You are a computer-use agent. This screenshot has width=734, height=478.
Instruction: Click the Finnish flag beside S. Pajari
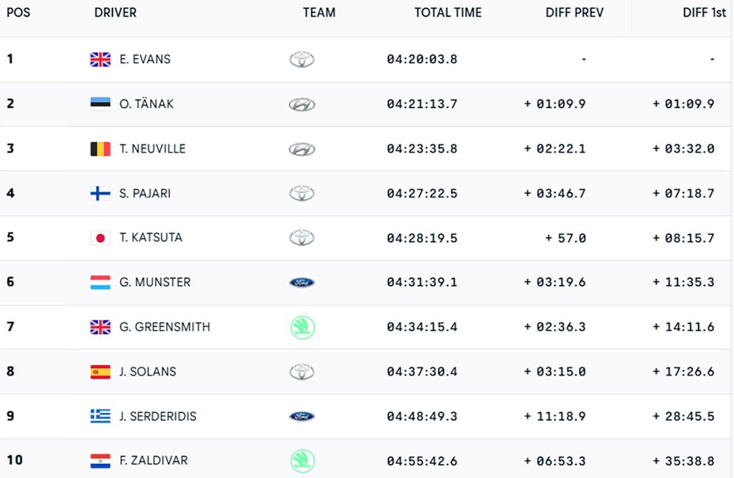[x=100, y=193]
